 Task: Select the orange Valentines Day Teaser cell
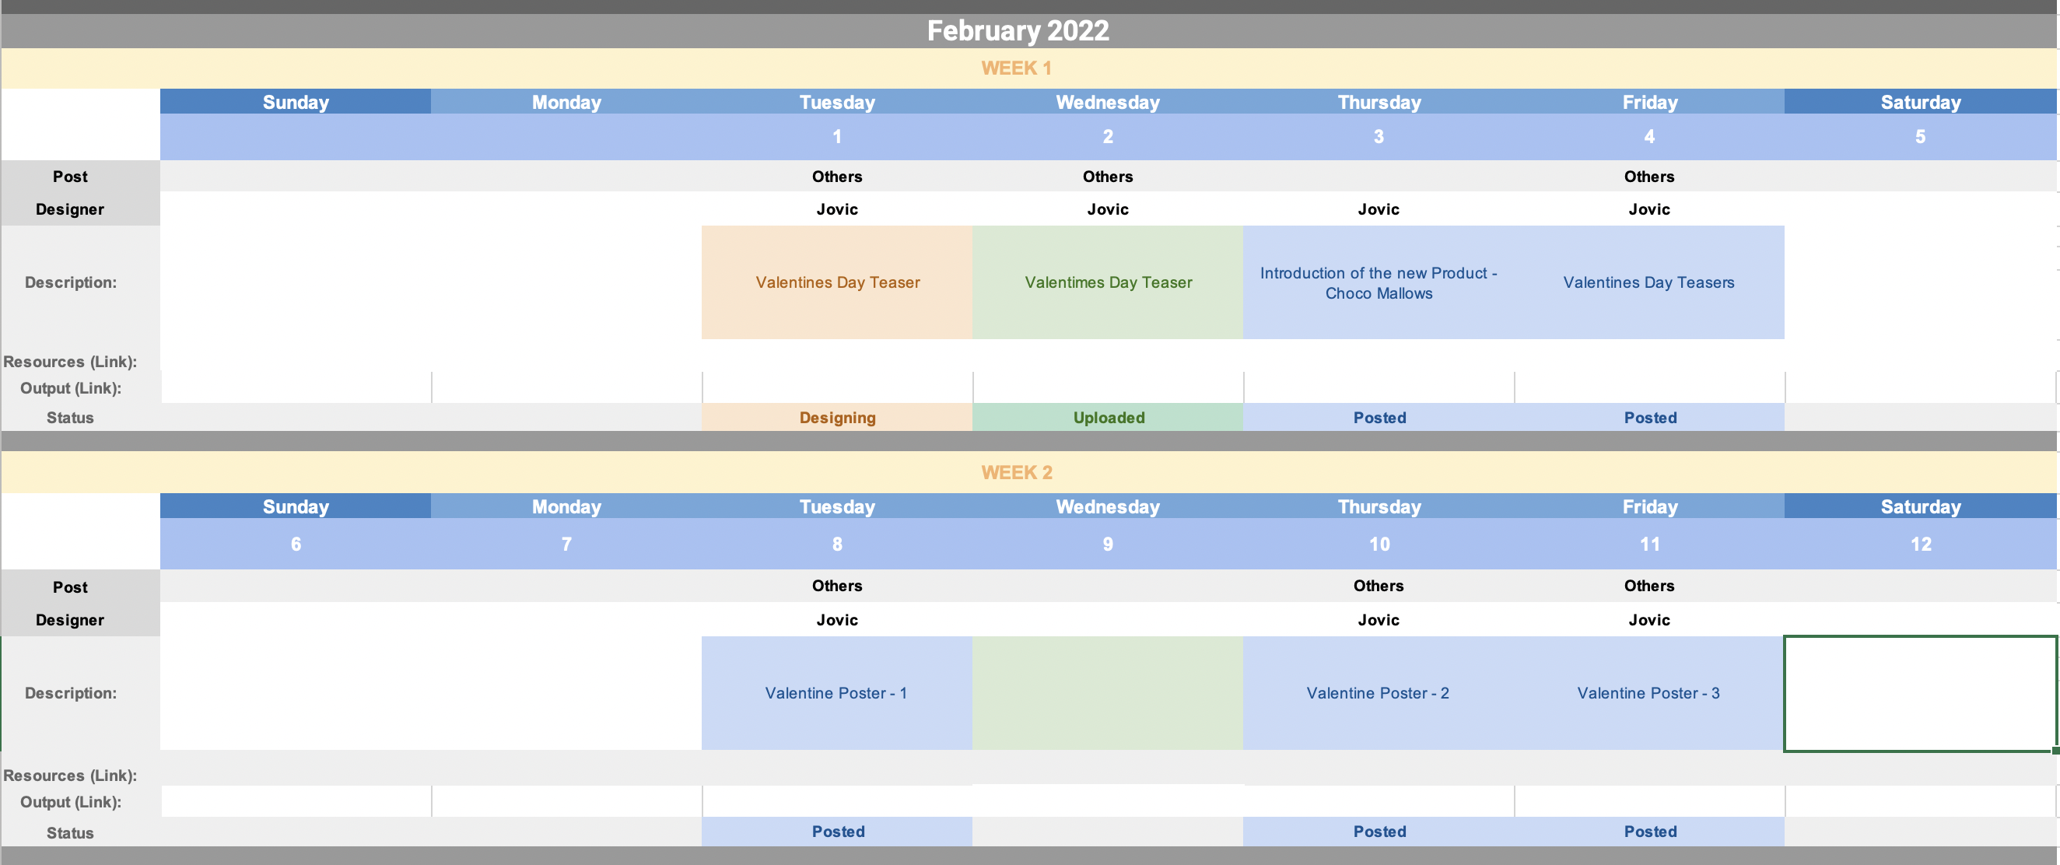[836, 282]
